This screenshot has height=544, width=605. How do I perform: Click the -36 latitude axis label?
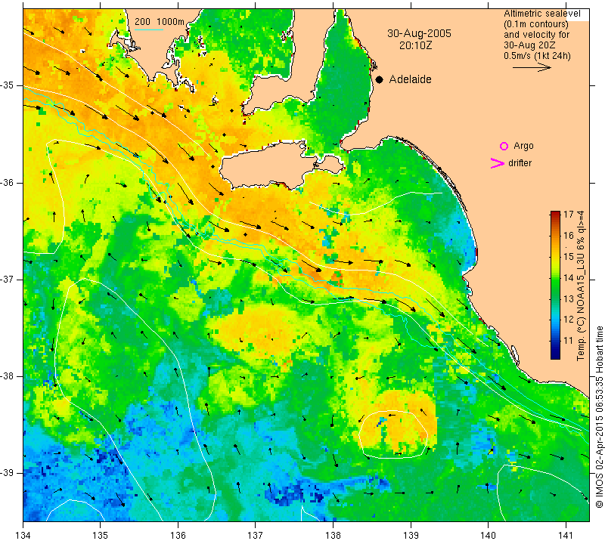tap(8, 182)
